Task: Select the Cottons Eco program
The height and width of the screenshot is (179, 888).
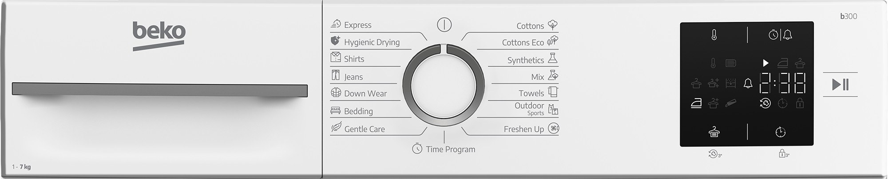Action: click(523, 42)
